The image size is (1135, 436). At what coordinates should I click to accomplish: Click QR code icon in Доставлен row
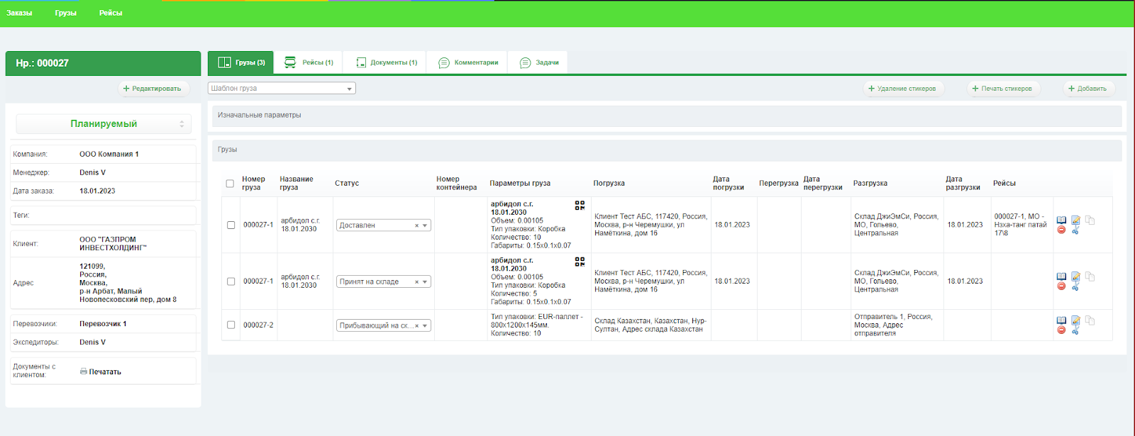[x=580, y=206]
